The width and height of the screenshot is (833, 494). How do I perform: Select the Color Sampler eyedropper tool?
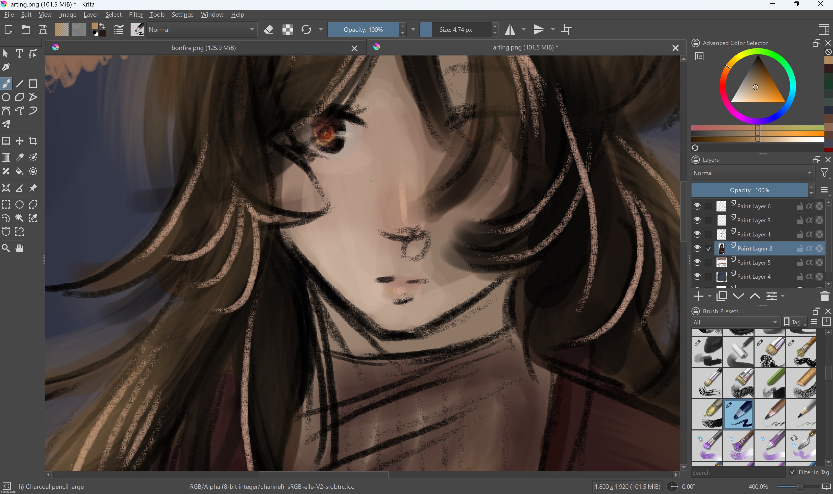[x=19, y=158]
